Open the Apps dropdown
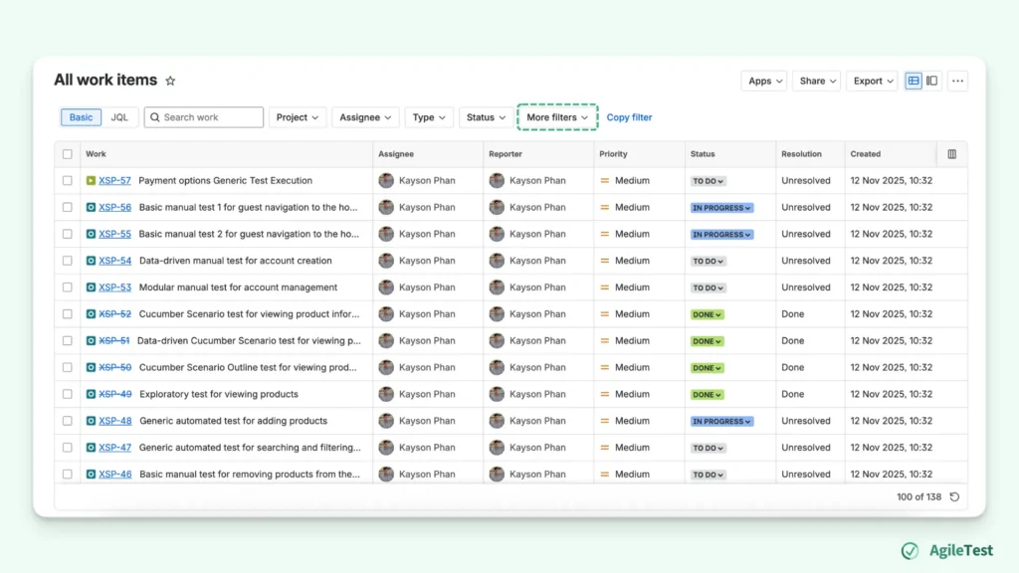 (764, 81)
